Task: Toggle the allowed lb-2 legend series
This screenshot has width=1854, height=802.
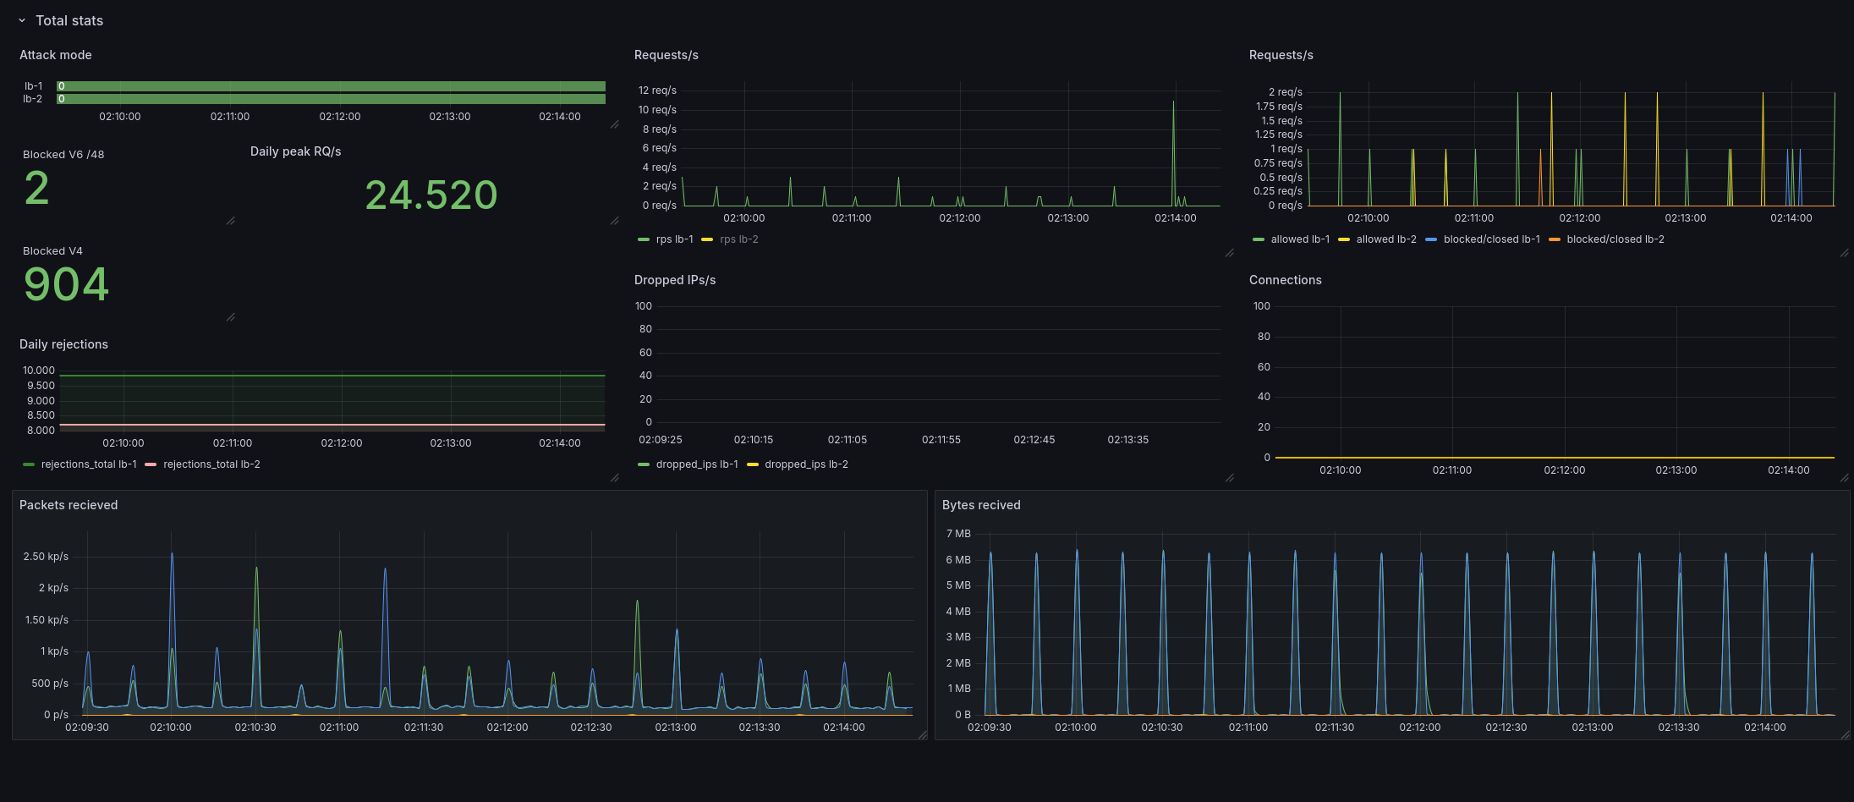Action: tap(1385, 239)
